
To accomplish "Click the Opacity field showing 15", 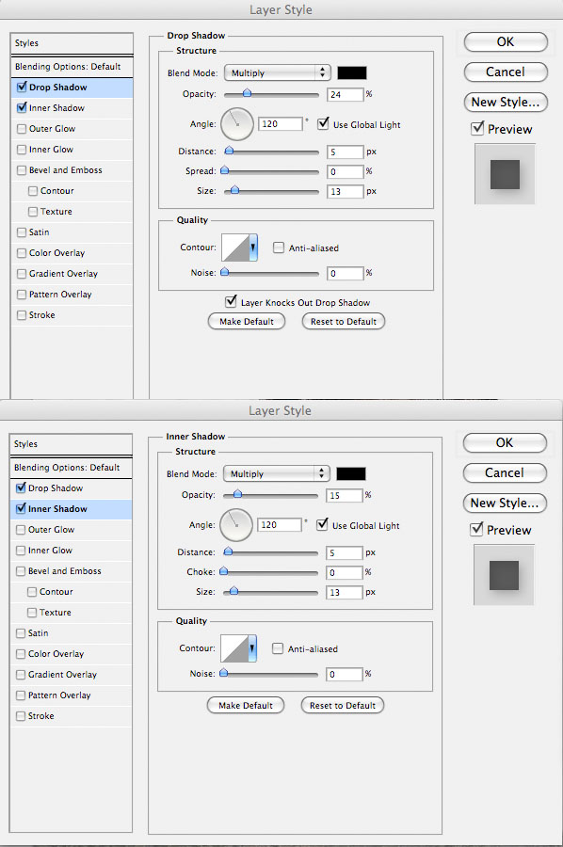I will [344, 495].
